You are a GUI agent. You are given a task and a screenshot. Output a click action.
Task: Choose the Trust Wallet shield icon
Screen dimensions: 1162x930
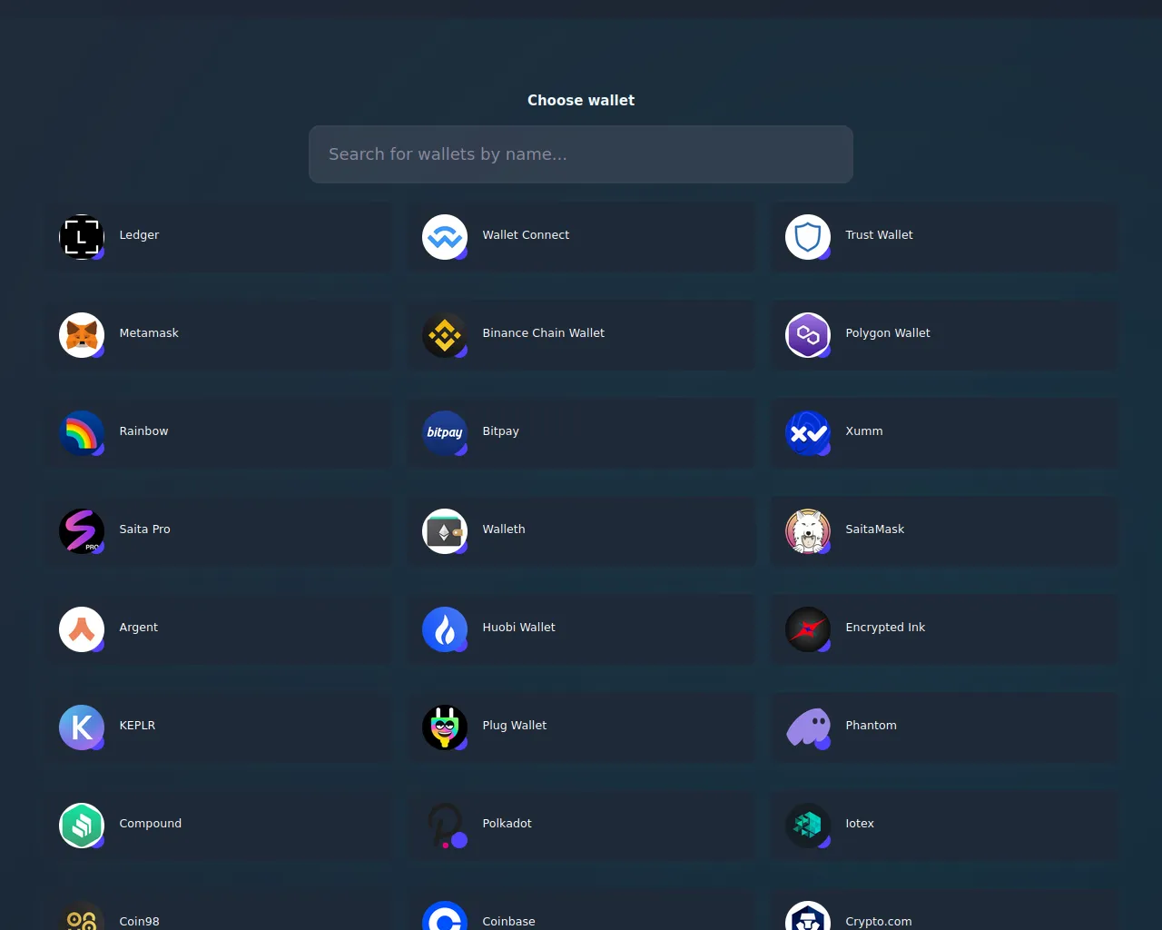coord(808,237)
